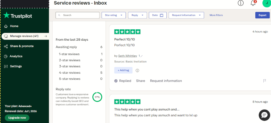Open the Request information filter dropdown
271x123 pixels.
point(186,15)
